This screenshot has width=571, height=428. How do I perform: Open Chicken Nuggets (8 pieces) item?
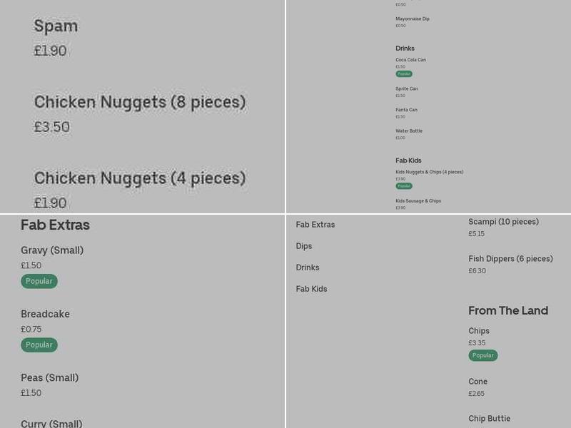pos(139,102)
